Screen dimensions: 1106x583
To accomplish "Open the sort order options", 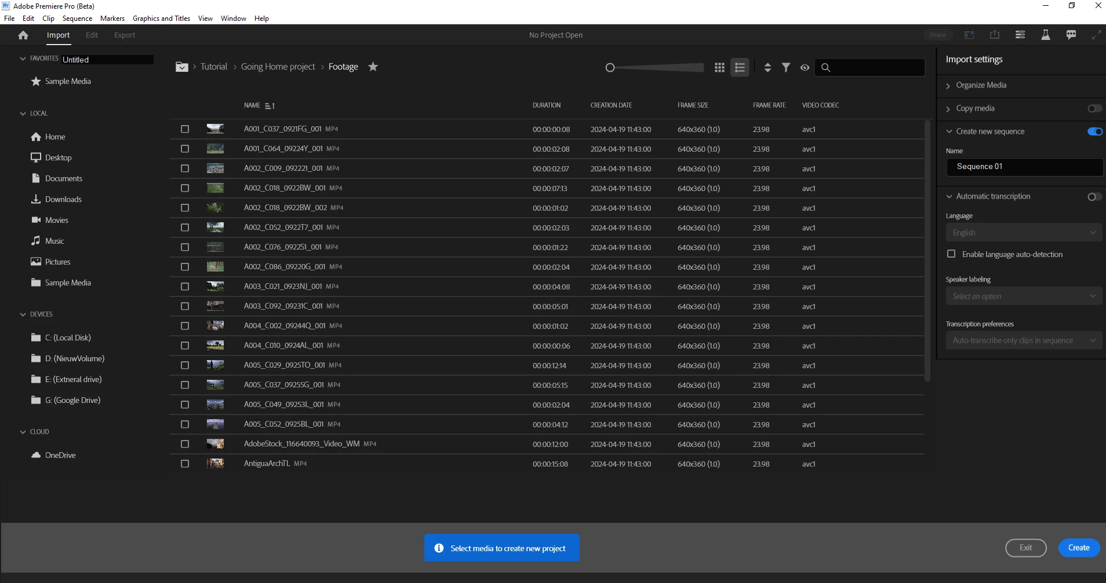I will 767,68.
